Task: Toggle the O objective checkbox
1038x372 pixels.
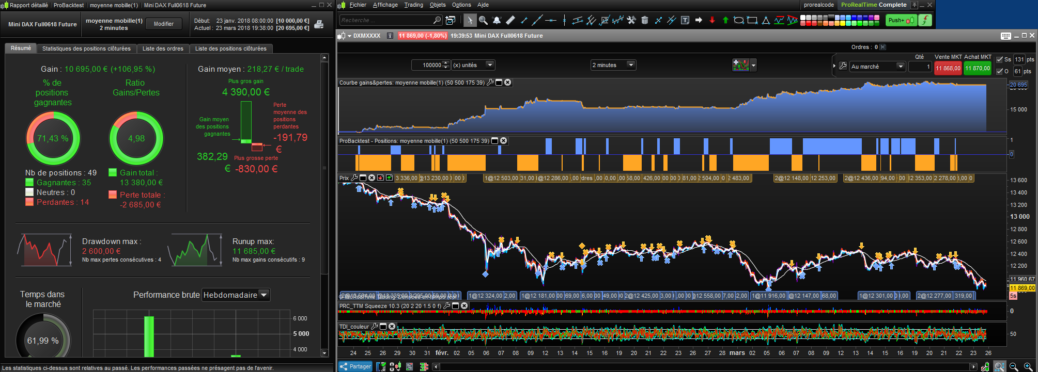Action: tap(999, 71)
